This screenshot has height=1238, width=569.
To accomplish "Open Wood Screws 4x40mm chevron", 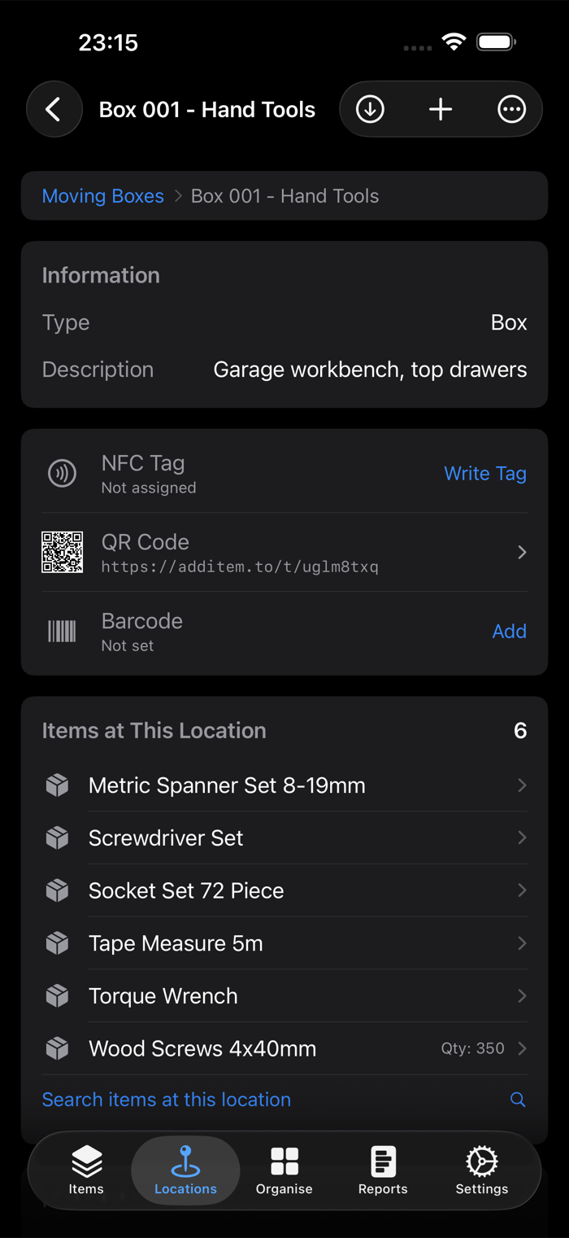I will pos(522,1048).
